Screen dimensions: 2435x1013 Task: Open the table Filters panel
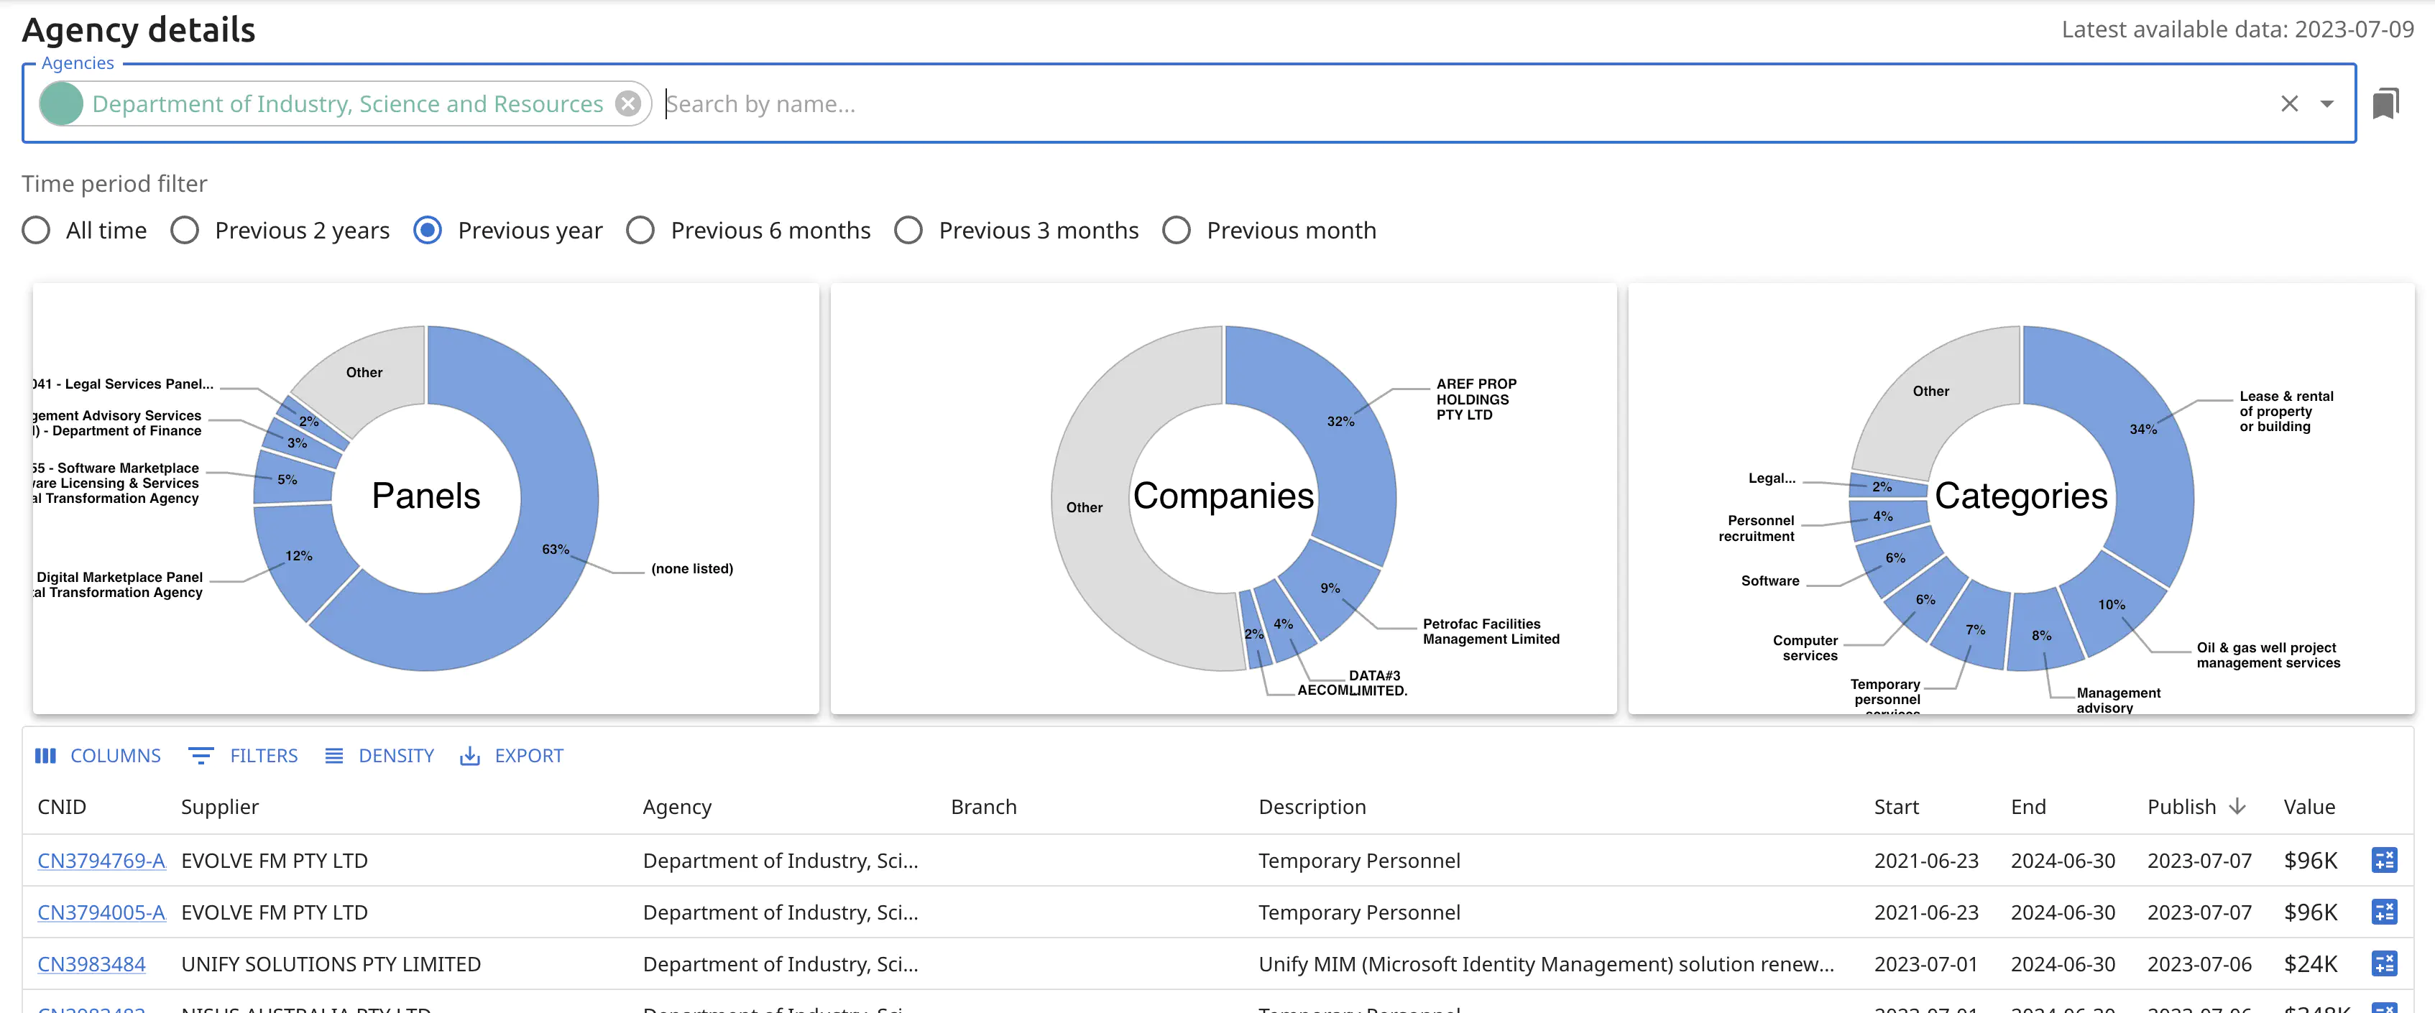243,755
